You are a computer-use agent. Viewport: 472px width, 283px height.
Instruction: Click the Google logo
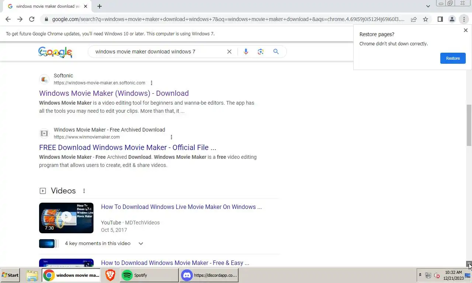(x=55, y=52)
